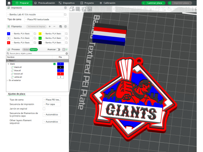203x152 pixels.
Task: Select black.stl in object list
Action: click(18, 67)
